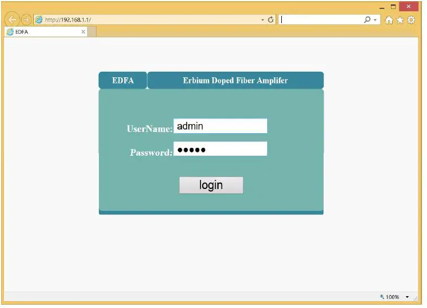Click the Internet Explorer icon in address bar
The image size is (427, 308).
tap(40, 20)
